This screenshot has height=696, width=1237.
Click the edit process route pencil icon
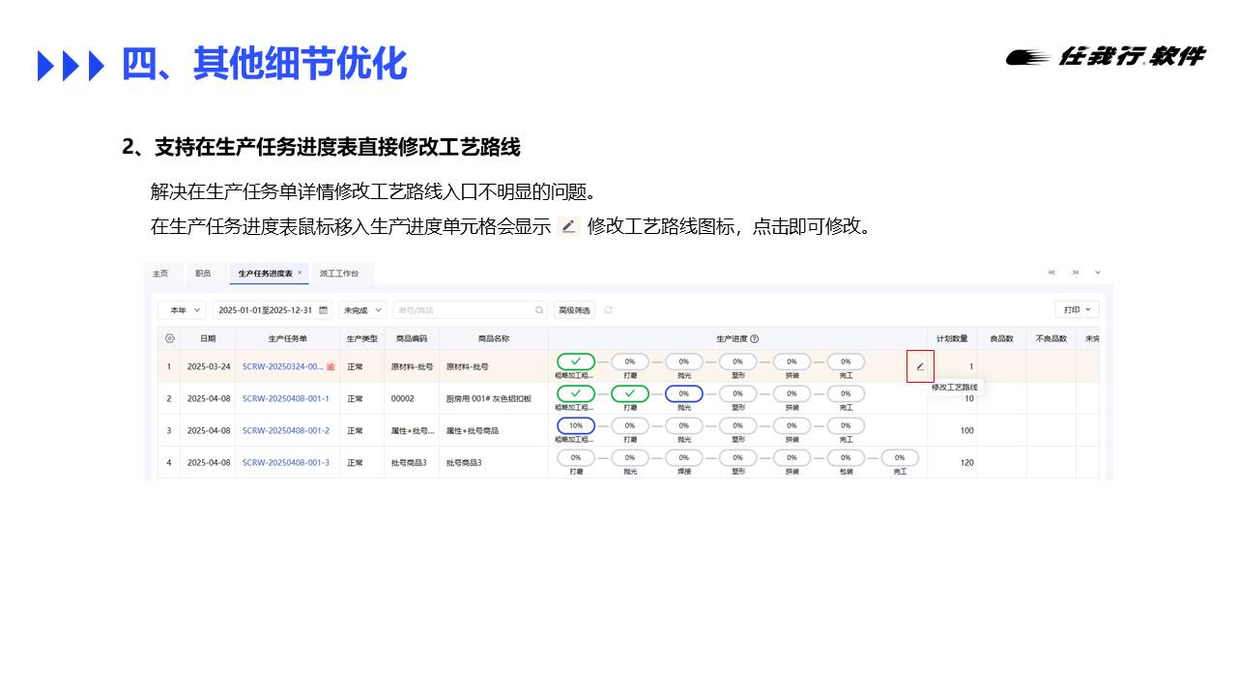click(920, 366)
